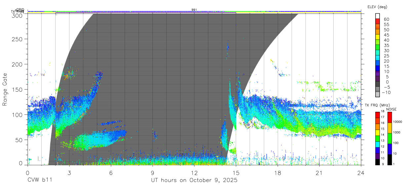Click the red top band of TX FRQ colorbar
This screenshot has height=187, width=406.
pyautogui.click(x=377, y=115)
